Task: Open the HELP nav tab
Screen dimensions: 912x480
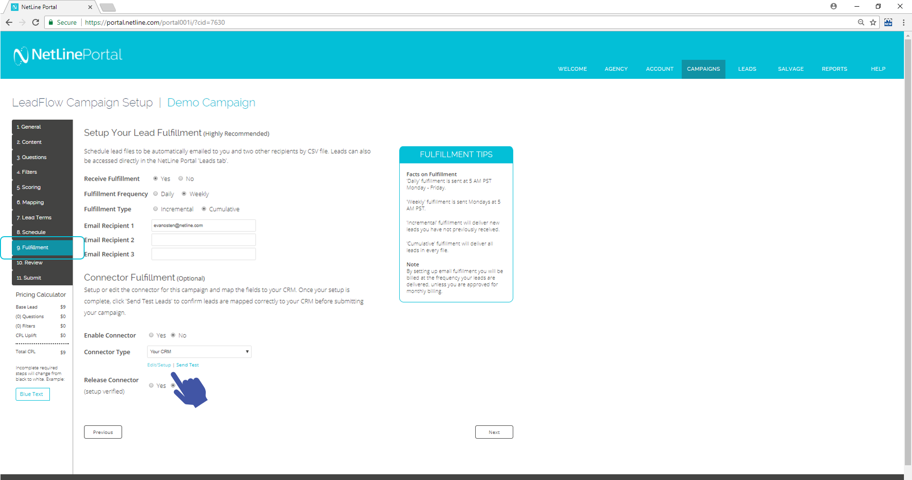Action: (x=878, y=69)
